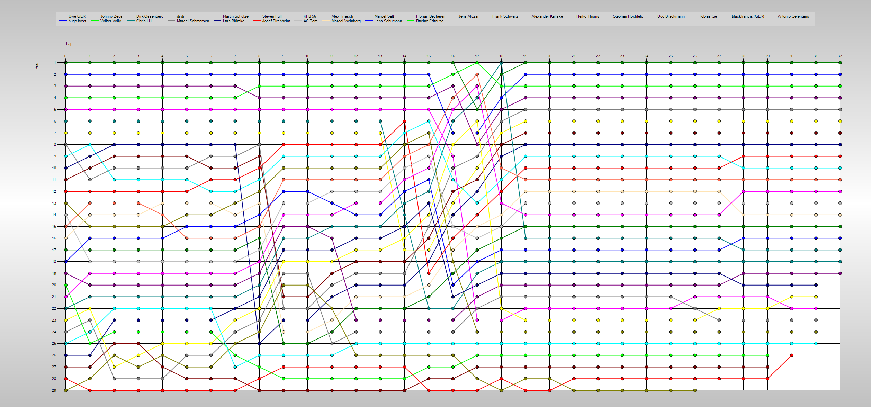This screenshot has height=407, width=871.
Task: Click the Lap axis title
Action: pos(69,44)
